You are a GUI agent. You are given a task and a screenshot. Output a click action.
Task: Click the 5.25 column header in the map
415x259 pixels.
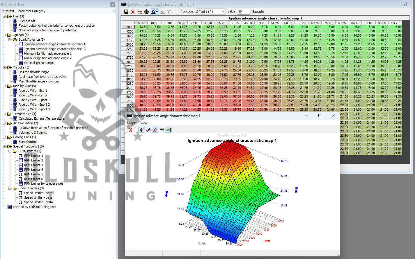pos(141,23)
